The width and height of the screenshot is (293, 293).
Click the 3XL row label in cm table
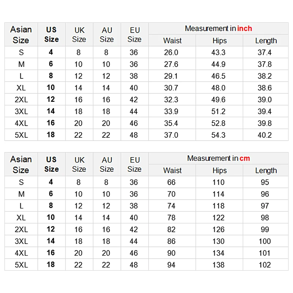(21, 241)
